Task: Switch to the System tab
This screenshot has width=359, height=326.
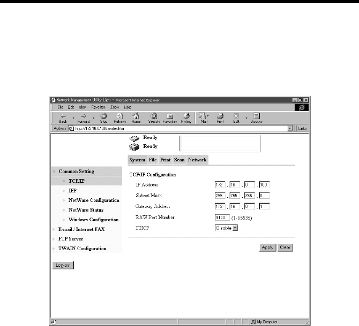Action: click(x=137, y=160)
